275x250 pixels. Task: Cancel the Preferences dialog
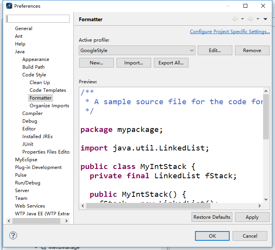tap(250, 236)
